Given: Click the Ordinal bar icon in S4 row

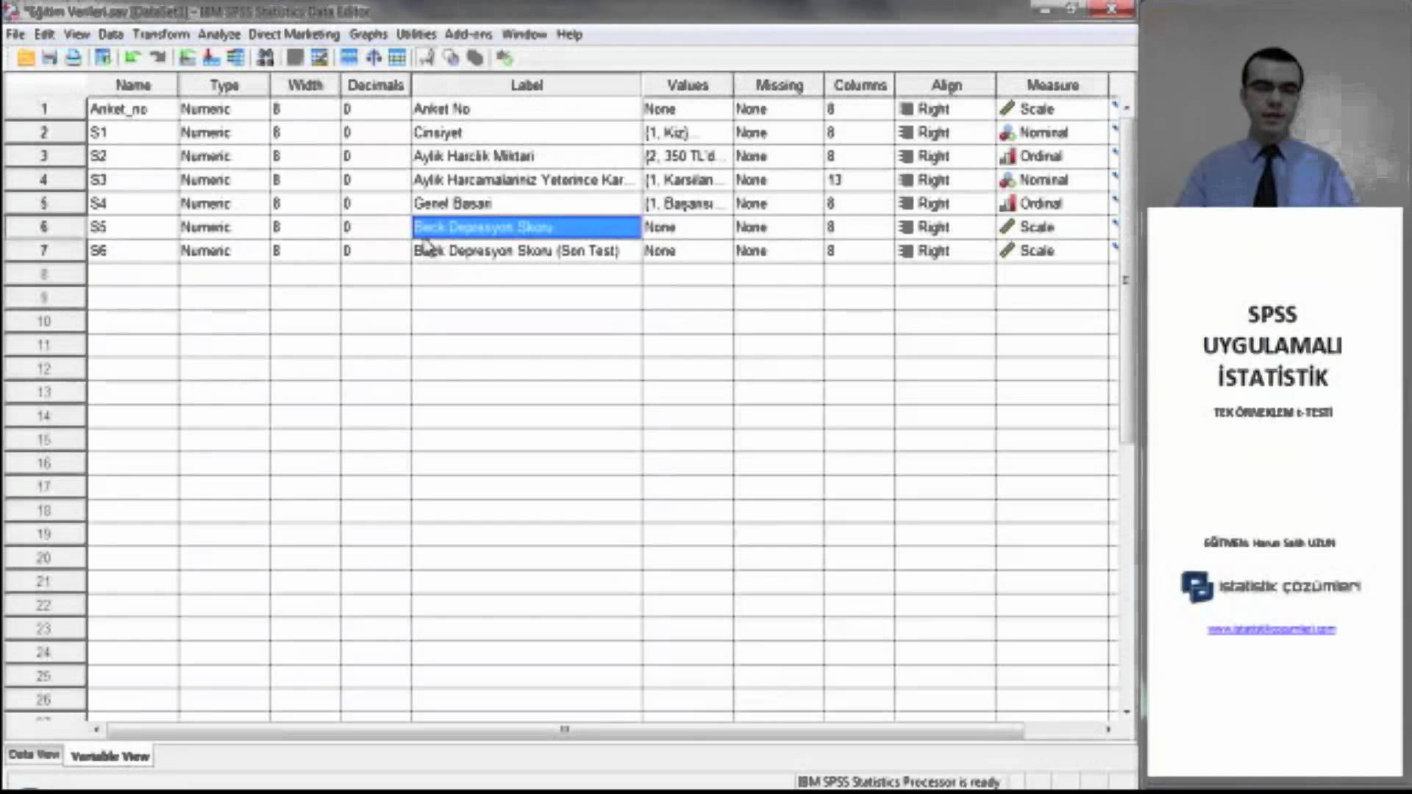Looking at the screenshot, I should tap(1008, 203).
